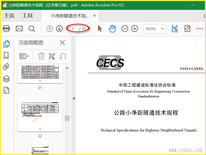Click the text 中国工程建设标准化协会标准
Viewport: 206px width, 155px height.
(x=147, y=85)
